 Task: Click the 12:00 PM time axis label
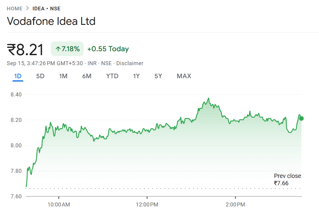pyautogui.click(x=147, y=205)
